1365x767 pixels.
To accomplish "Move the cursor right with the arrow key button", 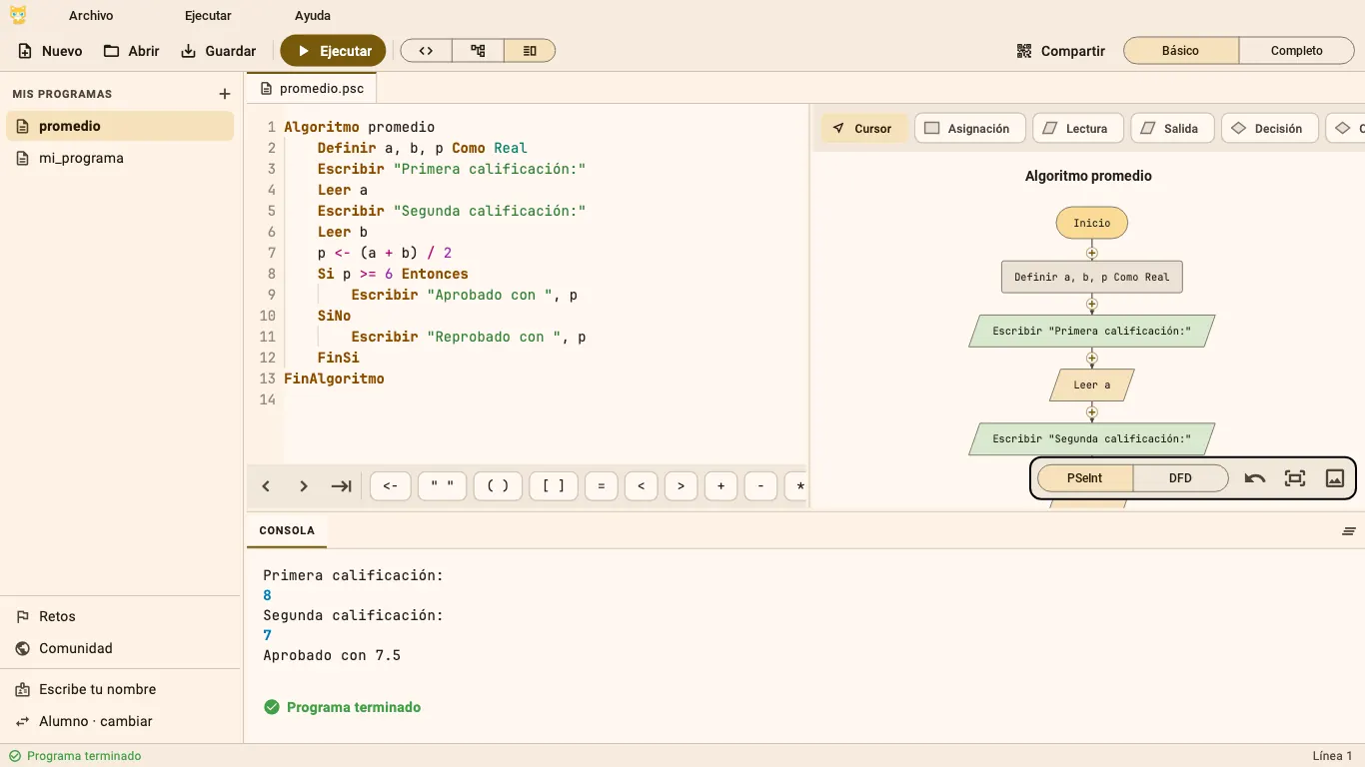I will point(304,486).
